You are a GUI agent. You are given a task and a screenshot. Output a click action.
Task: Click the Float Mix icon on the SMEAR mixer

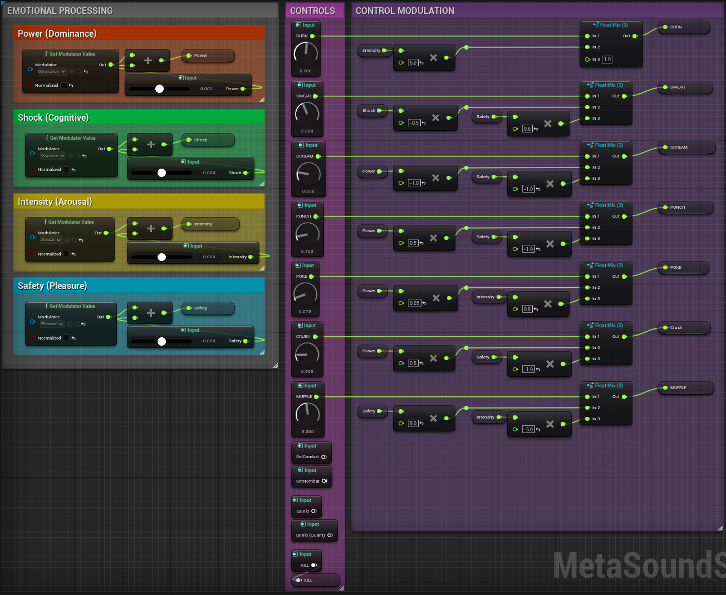(590, 85)
